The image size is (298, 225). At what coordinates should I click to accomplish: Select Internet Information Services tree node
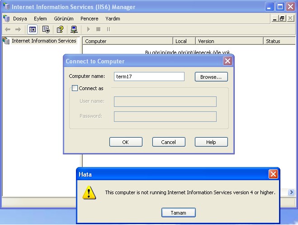tap(44, 41)
